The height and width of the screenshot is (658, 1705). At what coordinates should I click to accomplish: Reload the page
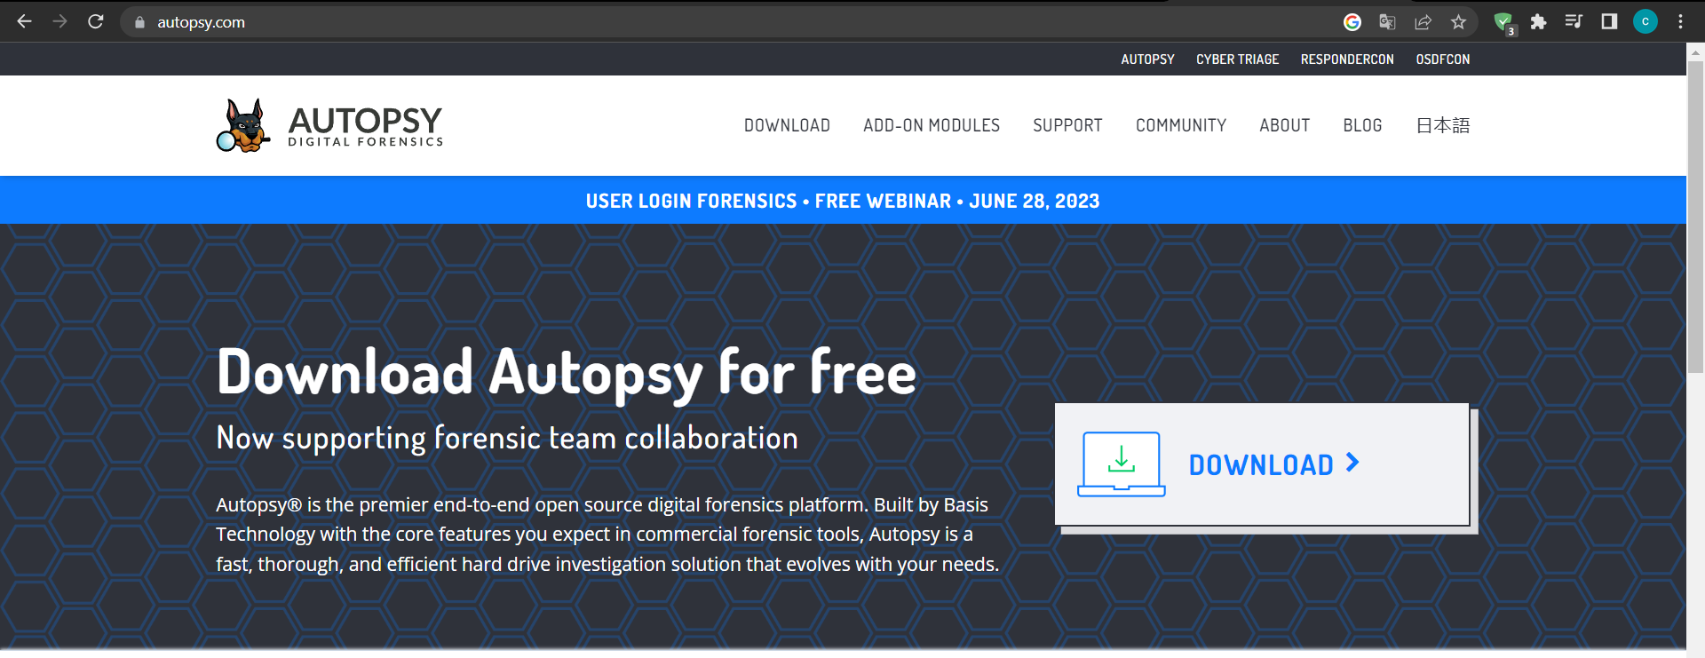pos(96,22)
